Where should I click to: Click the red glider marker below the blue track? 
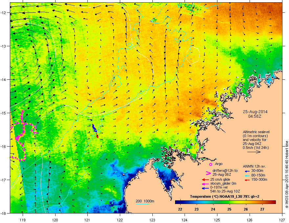click(x=97, y=136)
